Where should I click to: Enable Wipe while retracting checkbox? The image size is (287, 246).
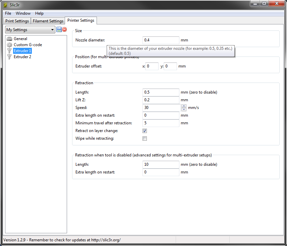click(145, 139)
